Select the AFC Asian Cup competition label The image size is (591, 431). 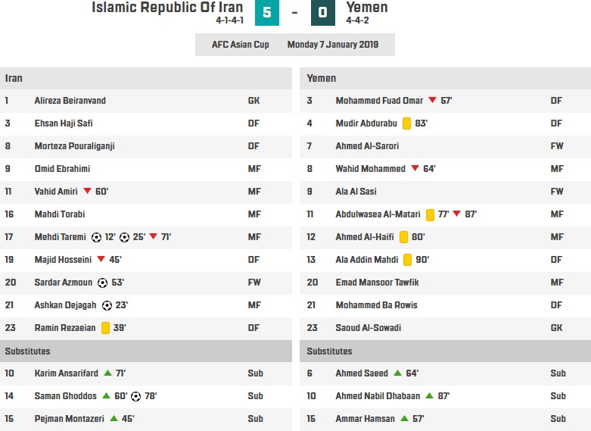point(241,45)
